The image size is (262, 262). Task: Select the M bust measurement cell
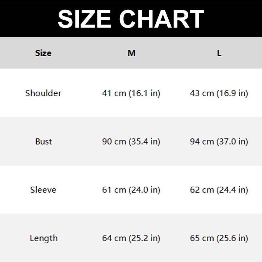coord(131,141)
